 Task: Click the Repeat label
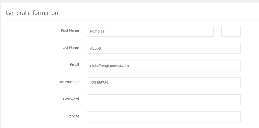pyautogui.click(x=73, y=116)
